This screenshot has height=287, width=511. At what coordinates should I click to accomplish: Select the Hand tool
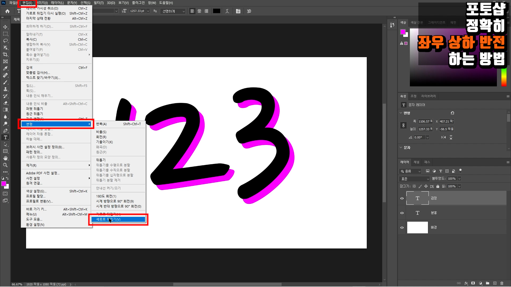[5, 158]
